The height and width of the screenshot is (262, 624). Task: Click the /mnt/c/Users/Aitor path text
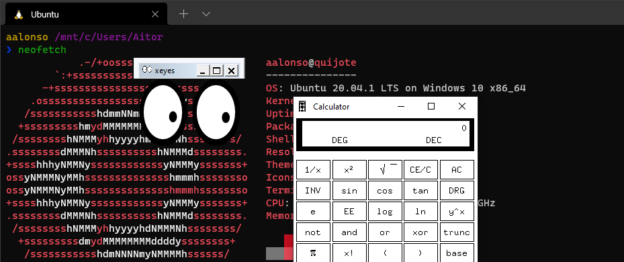[109, 38]
